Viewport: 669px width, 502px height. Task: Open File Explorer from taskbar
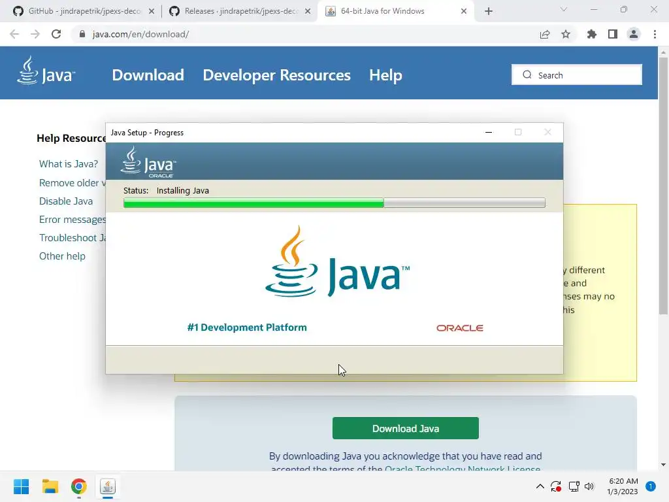(50, 486)
